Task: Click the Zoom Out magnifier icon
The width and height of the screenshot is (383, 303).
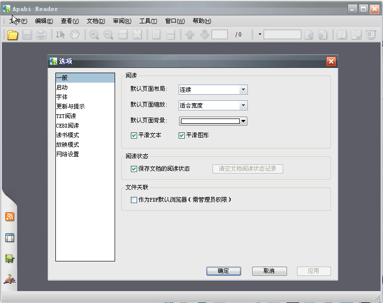Action: pyautogui.click(x=108, y=35)
